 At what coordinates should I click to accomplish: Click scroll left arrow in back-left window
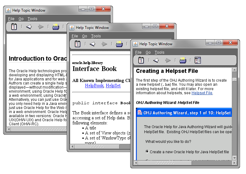(x=9, y=129)
